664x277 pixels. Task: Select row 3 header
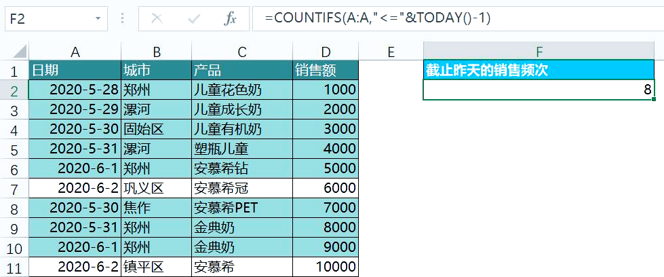click(x=14, y=109)
